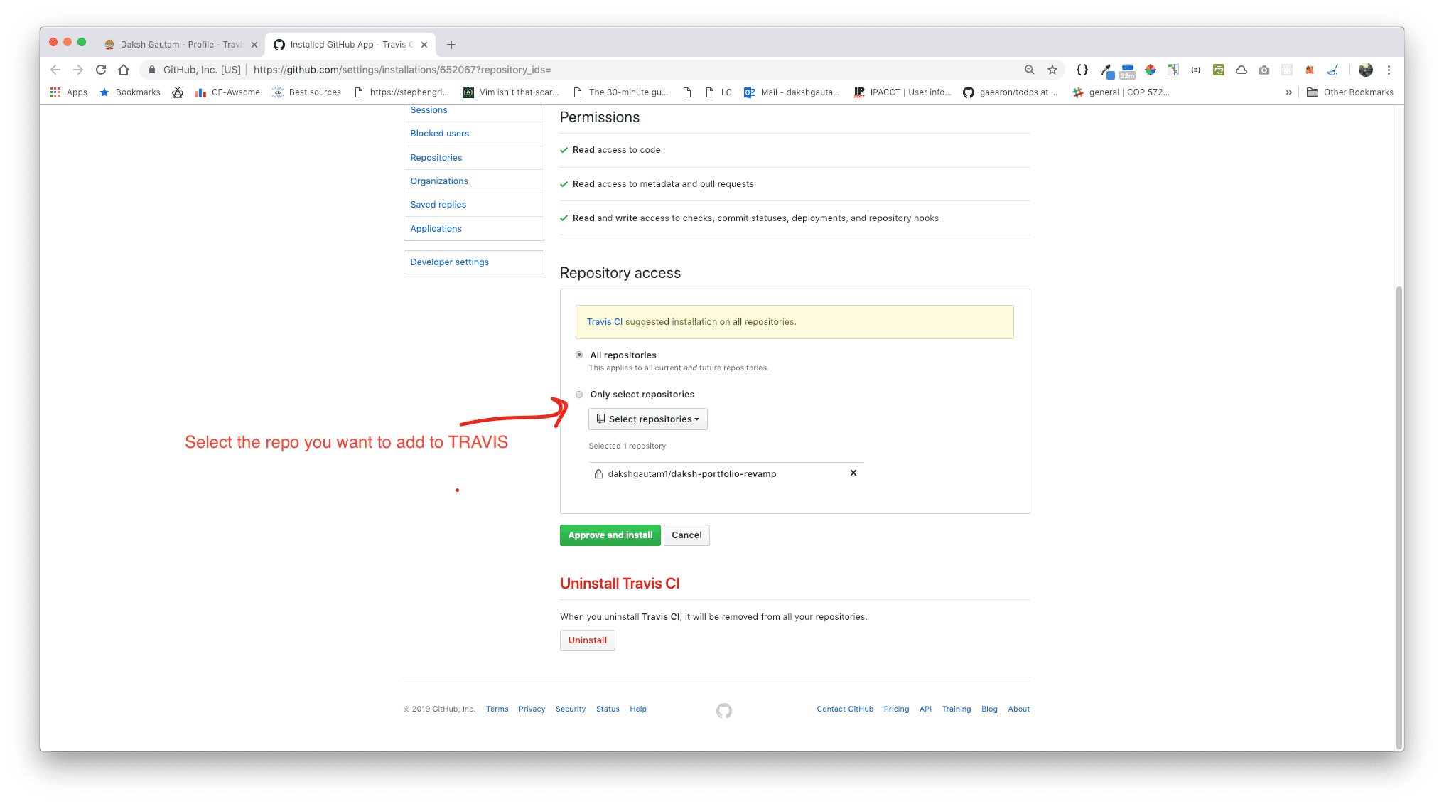Image resolution: width=1444 pixels, height=804 pixels.
Task: Remove dakshgautam1/daksh-portfolio-revamp with the X icon
Action: [x=853, y=473]
